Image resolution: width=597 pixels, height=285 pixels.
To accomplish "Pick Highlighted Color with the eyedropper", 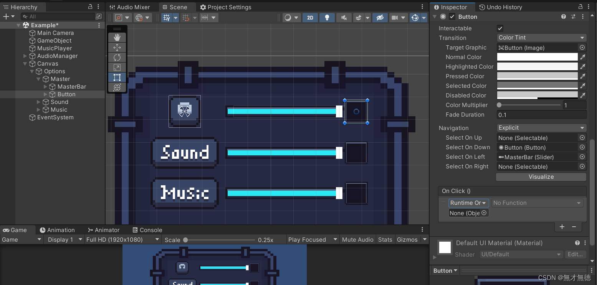I will coord(583,67).
